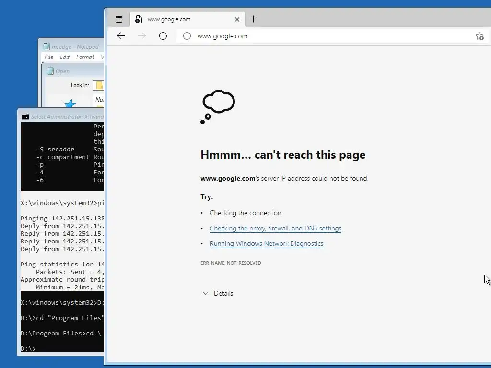The height and width of the screenshot is (368, 491).
Task: Add this page to favorites
Action: pyautogui.click(x=479, y=36)
